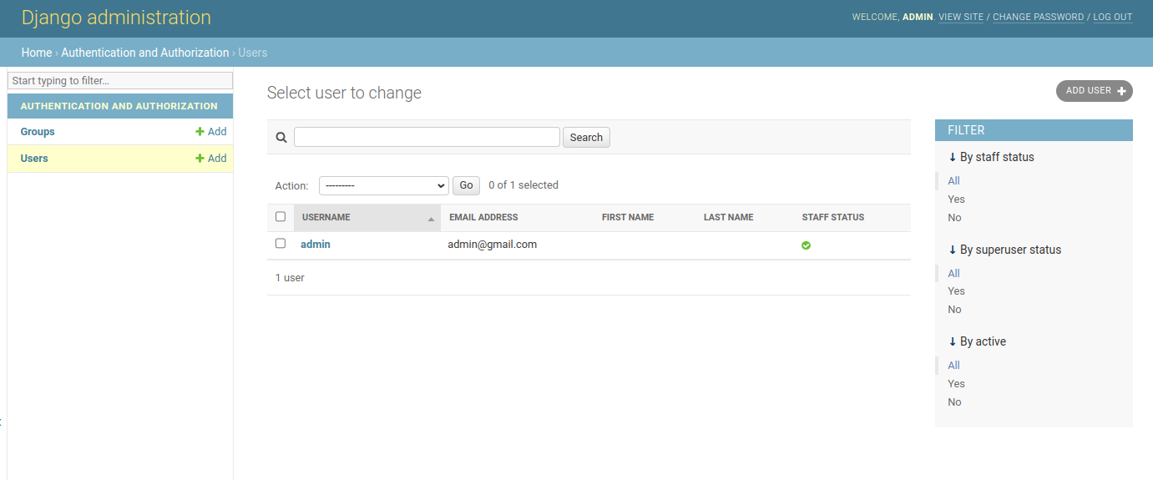Sort by First Name column header
The height and width of the screenshot is (480, 1153).
[x=628, y=217]
